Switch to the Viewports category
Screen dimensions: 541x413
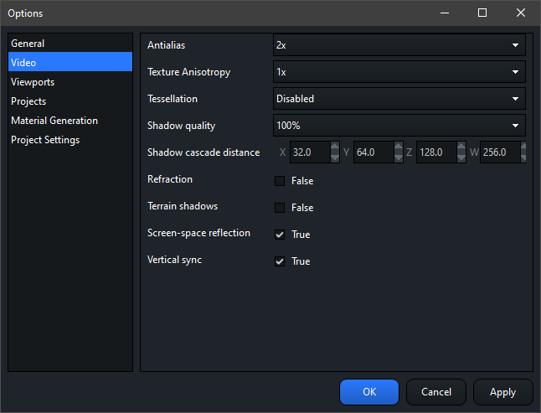click(x=33, y=82)
